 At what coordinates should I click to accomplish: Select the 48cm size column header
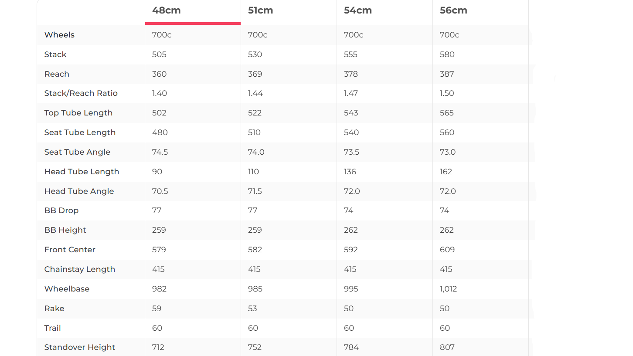point(167,10)
